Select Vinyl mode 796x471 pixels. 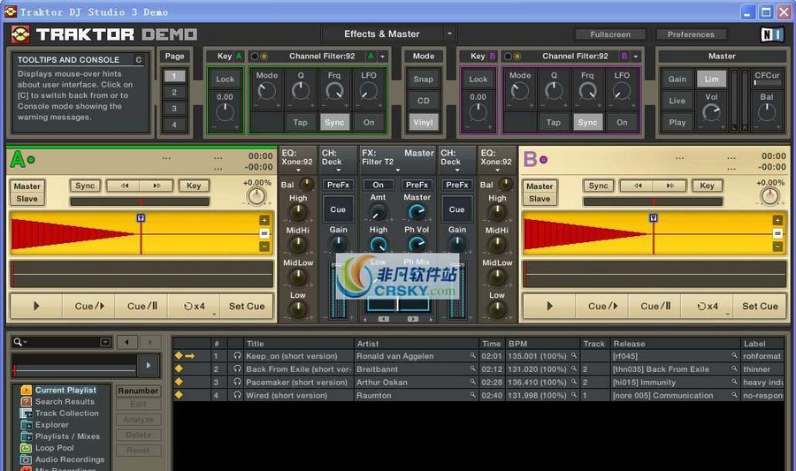[x=424, y=122]
